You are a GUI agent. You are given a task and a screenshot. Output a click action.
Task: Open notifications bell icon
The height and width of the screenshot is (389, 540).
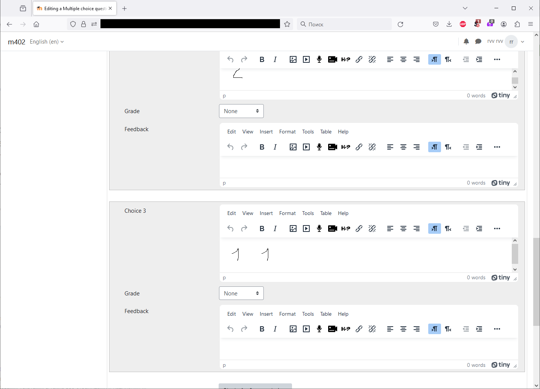pos(466,41)
